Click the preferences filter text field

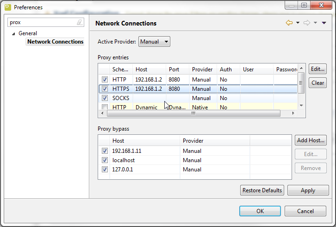42,22
